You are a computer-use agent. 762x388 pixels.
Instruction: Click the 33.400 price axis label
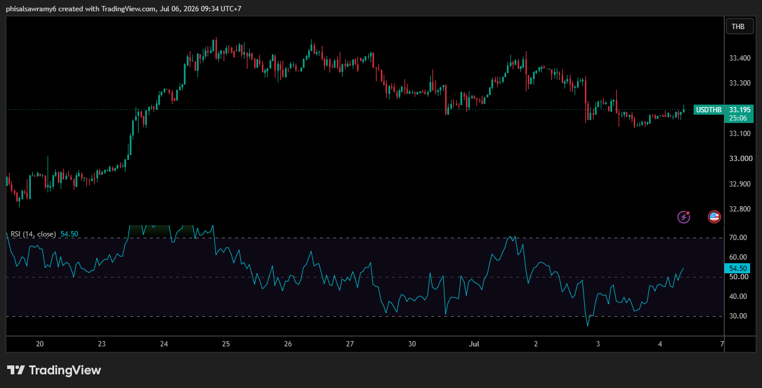(740, 58)
